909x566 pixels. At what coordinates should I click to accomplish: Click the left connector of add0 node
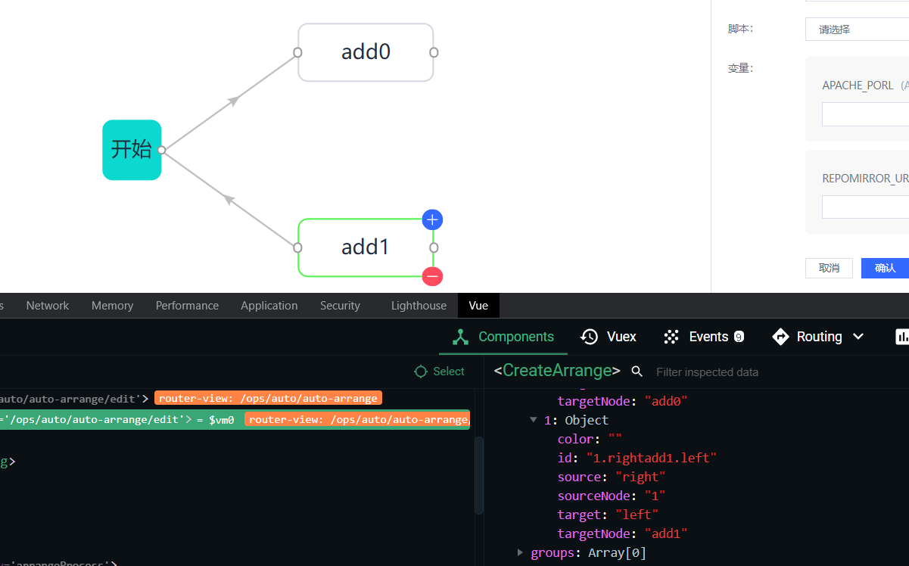point(297,52)
